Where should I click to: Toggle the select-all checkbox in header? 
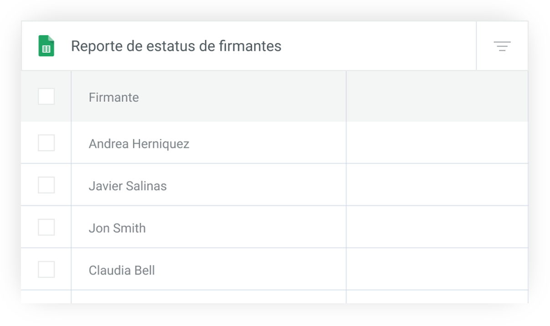46,96
